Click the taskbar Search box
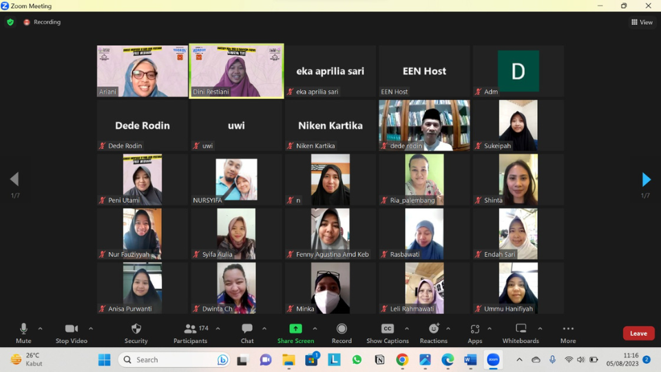Screen dimensions: 661x372 pos(174,360)
